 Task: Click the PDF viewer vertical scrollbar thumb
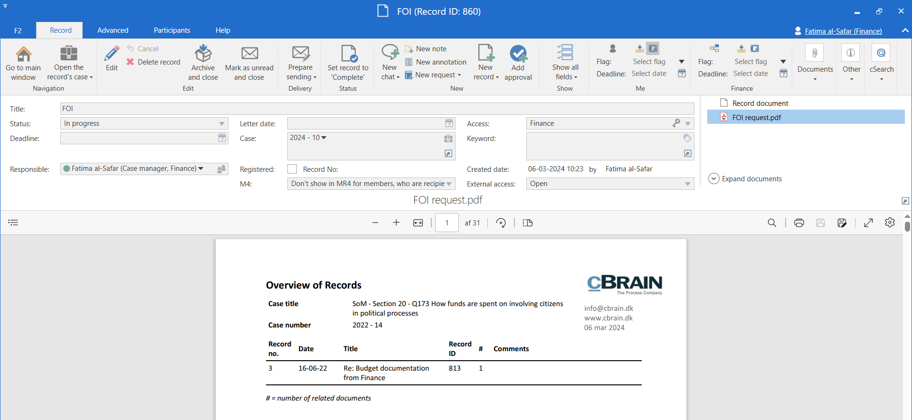(907, 226)
